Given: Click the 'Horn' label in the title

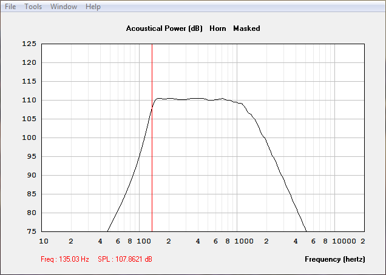Looking at the screenshot, I should [x=218, y=28].
